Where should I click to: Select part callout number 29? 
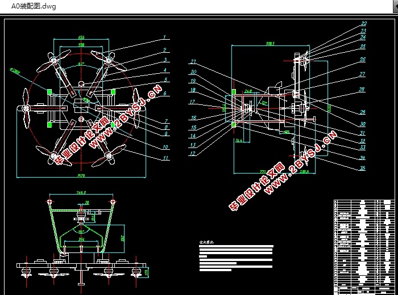[x=363, y=112]
